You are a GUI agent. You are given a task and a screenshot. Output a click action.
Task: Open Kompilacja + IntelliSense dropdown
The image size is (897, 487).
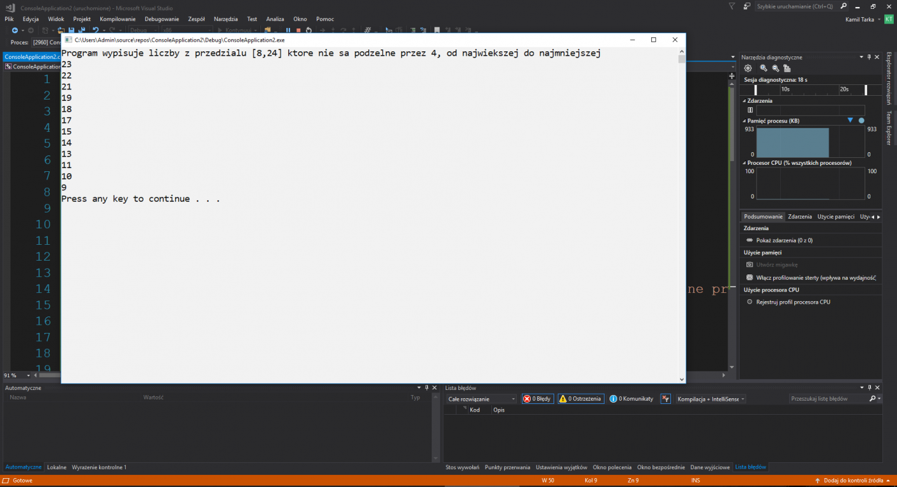[x=711, y=399]
